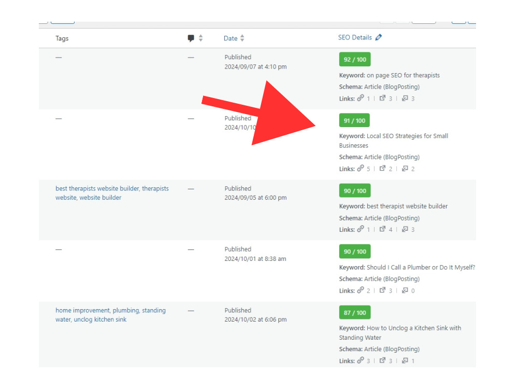This screenshot has width=518, height=389.
Task: Click the 90 / 100 badge for plumber post
Action: tap(355, 252)
